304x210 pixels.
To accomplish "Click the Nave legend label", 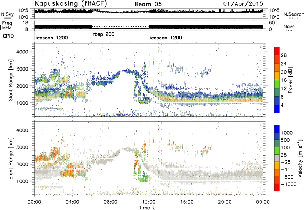I will 289,27.
